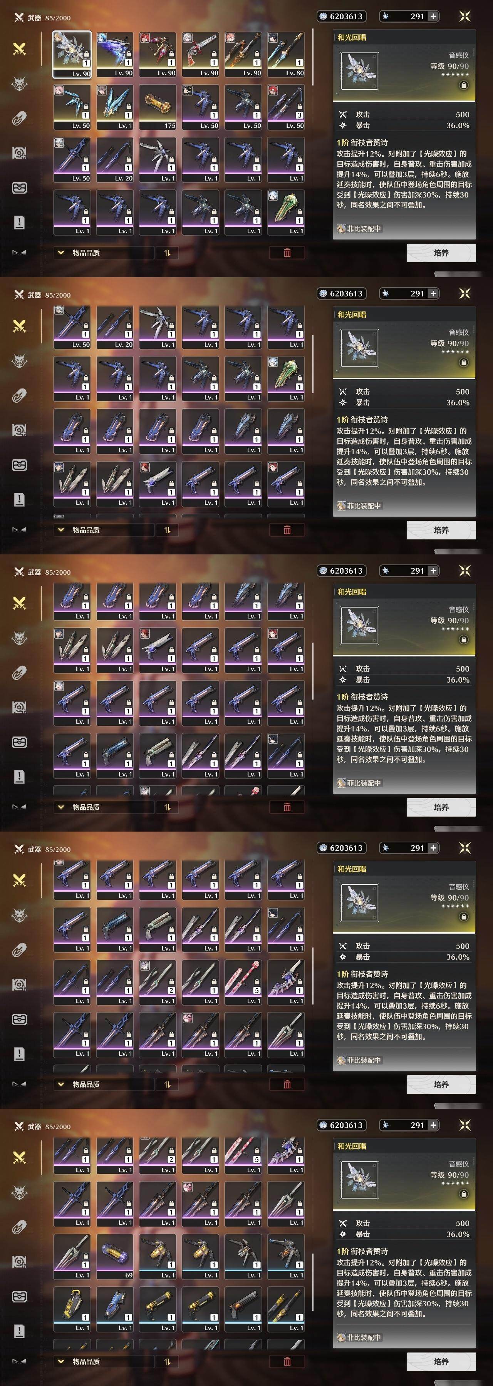
Task: Close the topmost inventory with the X-star icon
Action: [x=464, y=16]
